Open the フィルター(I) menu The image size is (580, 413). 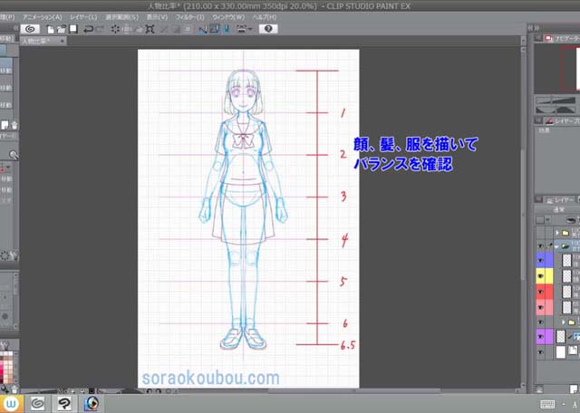coord(189,17)
